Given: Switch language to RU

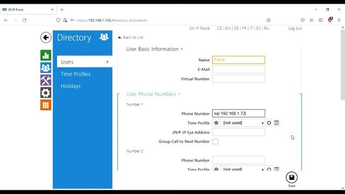Looking at the screenshot, I should [266, 29].
